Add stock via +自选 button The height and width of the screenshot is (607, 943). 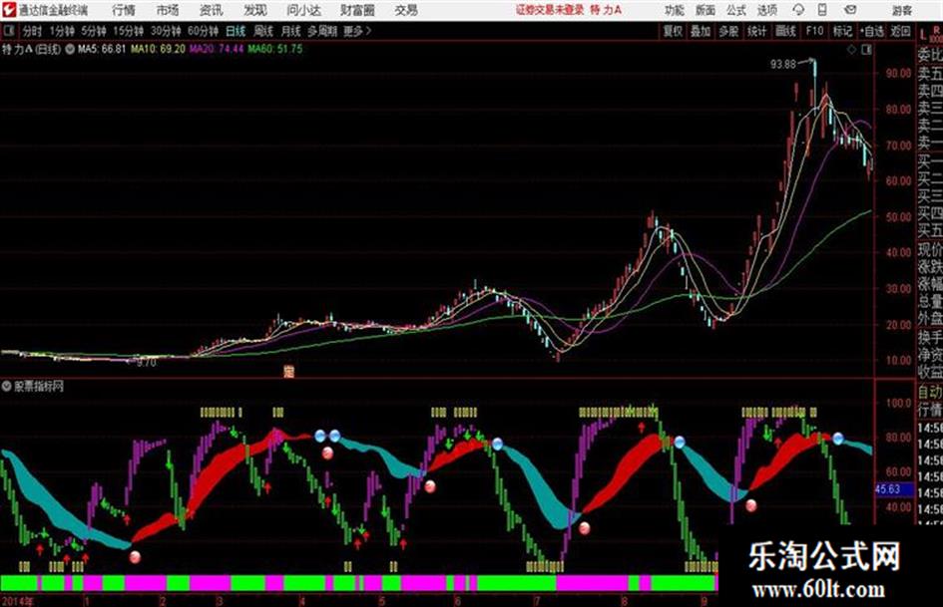coord(871,31)
